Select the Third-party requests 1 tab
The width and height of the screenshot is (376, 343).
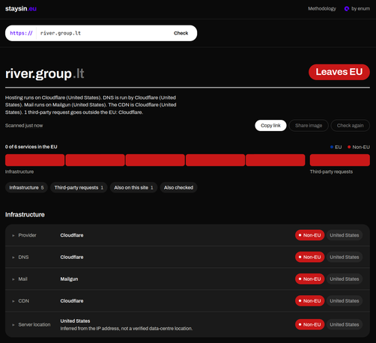point(79,187)
